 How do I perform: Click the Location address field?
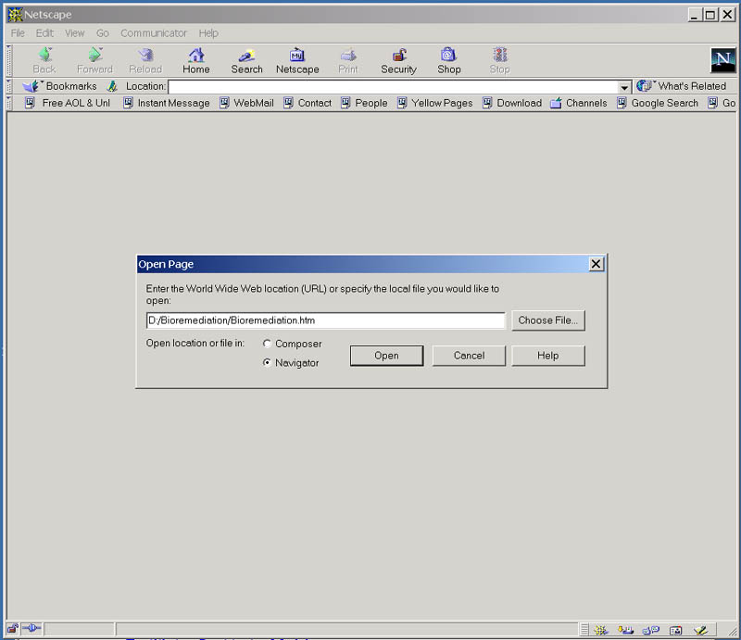pyautogui.click(x=394, y=87)
